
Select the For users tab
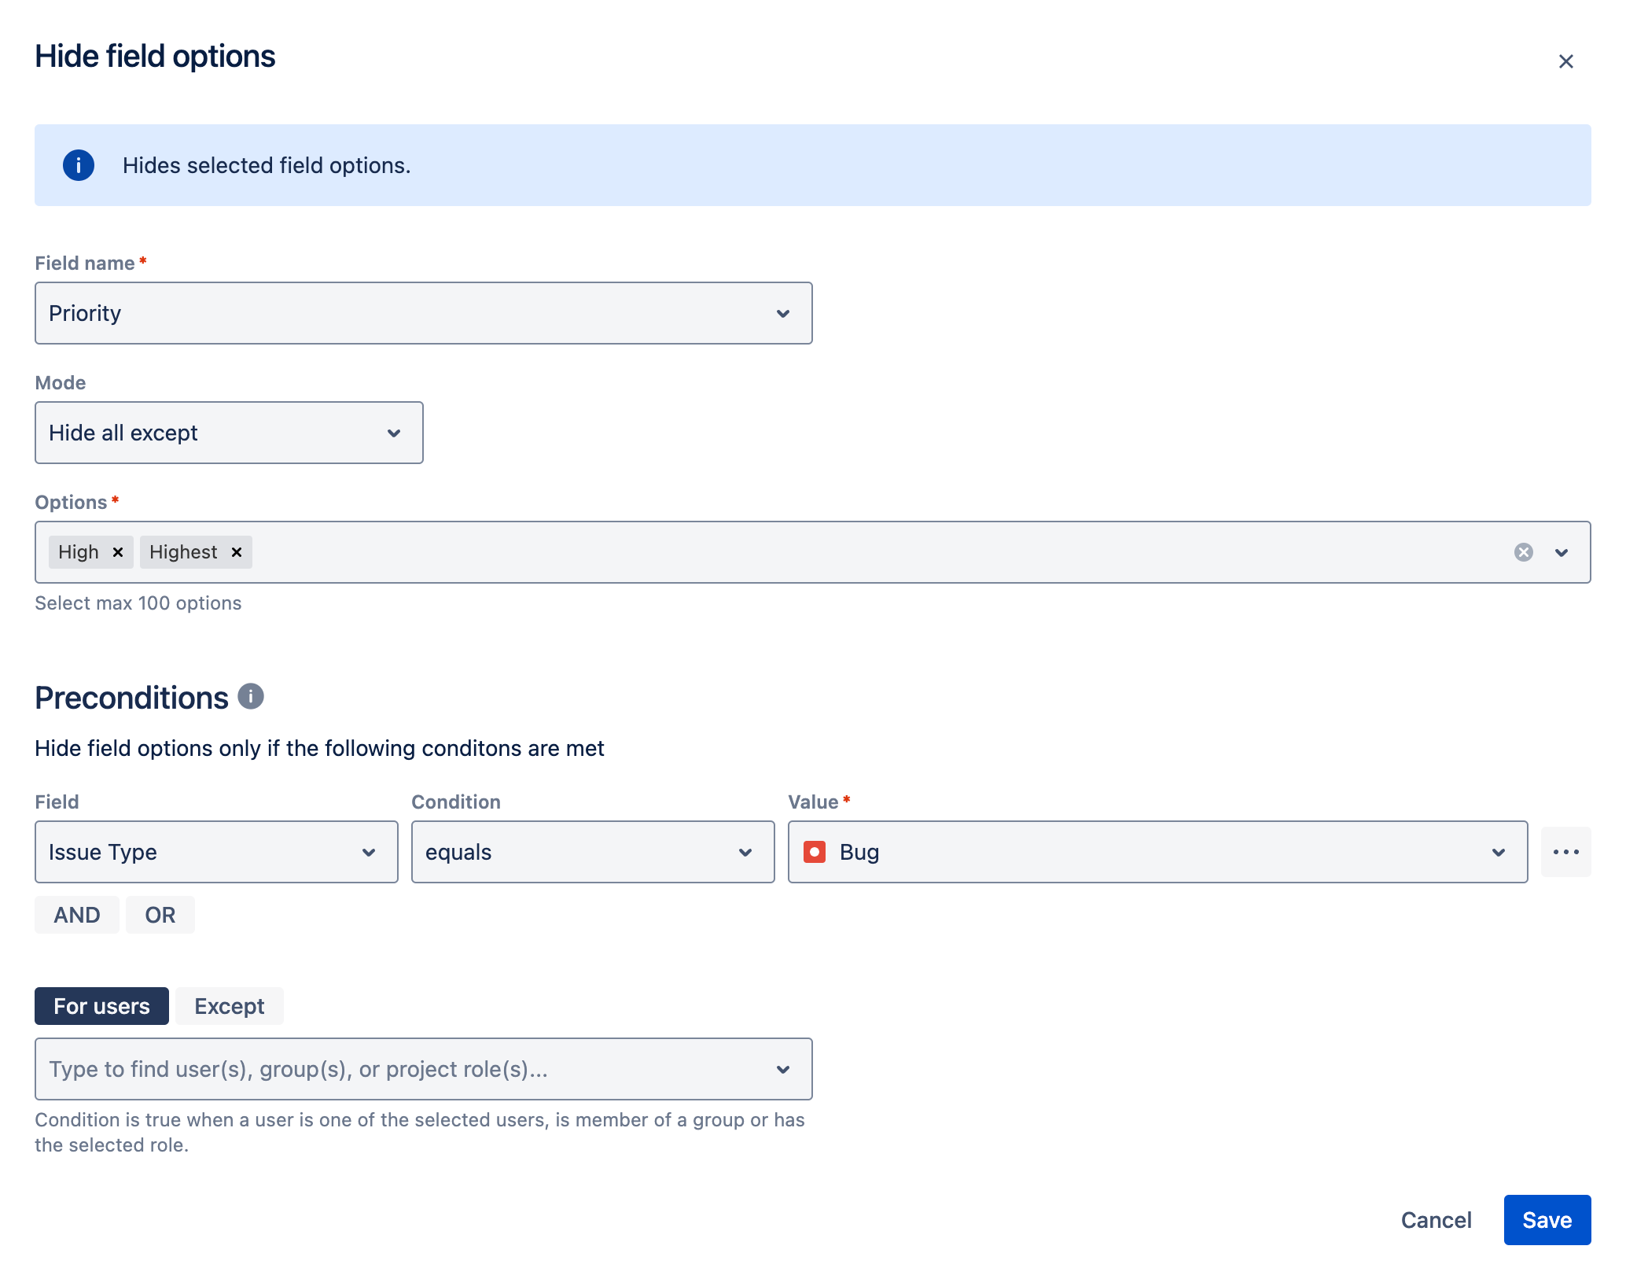pos(101,1006)
